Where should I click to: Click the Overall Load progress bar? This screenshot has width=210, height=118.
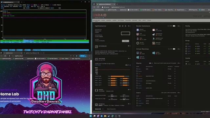pyautogui.click(x=120, y=76)
